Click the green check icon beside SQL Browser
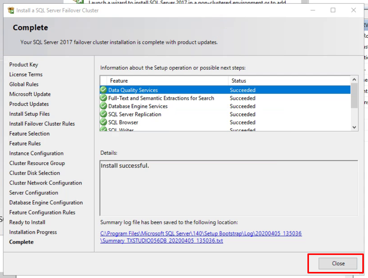 pos(103,122)
